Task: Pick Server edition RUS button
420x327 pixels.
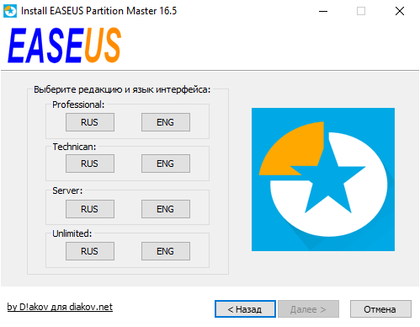Action: (x=90, y=209)
